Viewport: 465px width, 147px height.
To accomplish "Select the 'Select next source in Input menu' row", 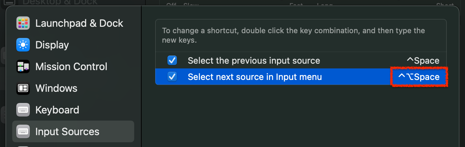I will (x=301, y=77).
